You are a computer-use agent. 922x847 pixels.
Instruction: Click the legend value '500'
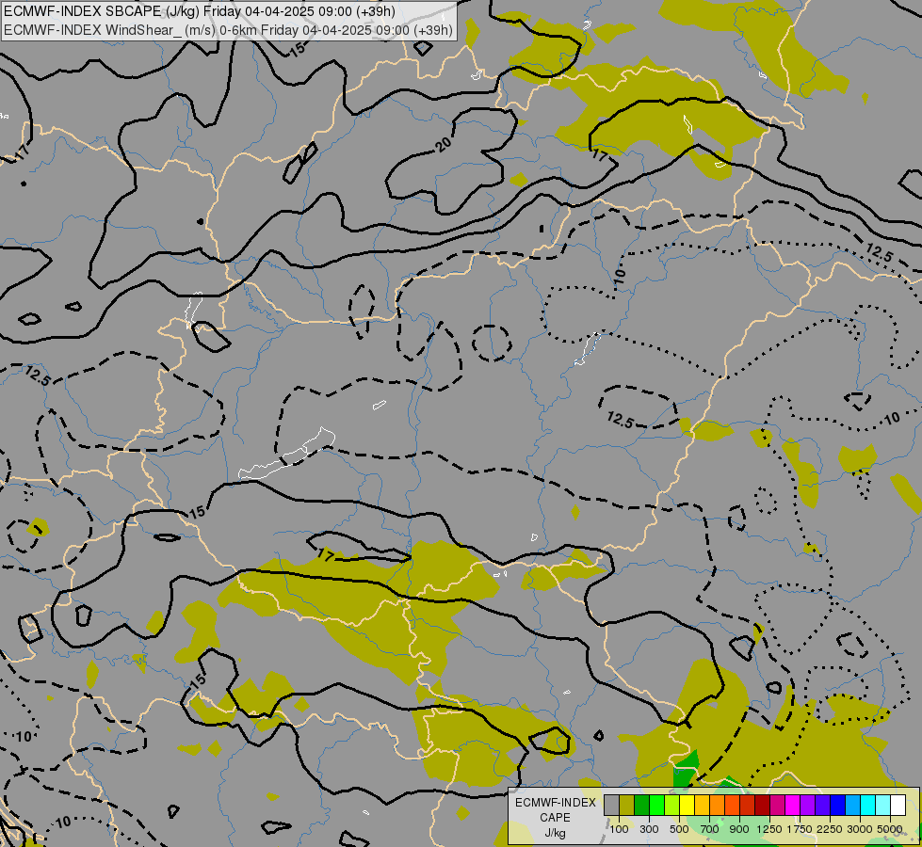(x=679, y=829)
